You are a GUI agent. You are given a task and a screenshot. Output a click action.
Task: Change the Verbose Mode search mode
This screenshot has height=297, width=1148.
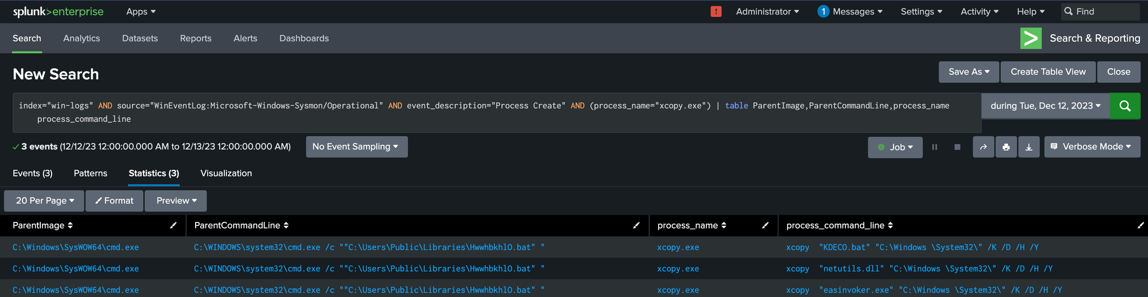coord(1092,147)
